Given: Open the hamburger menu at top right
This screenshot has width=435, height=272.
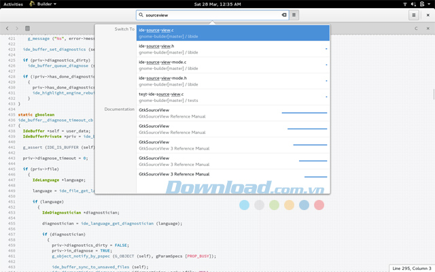Looking at the screenshot, I should [413, 14].
